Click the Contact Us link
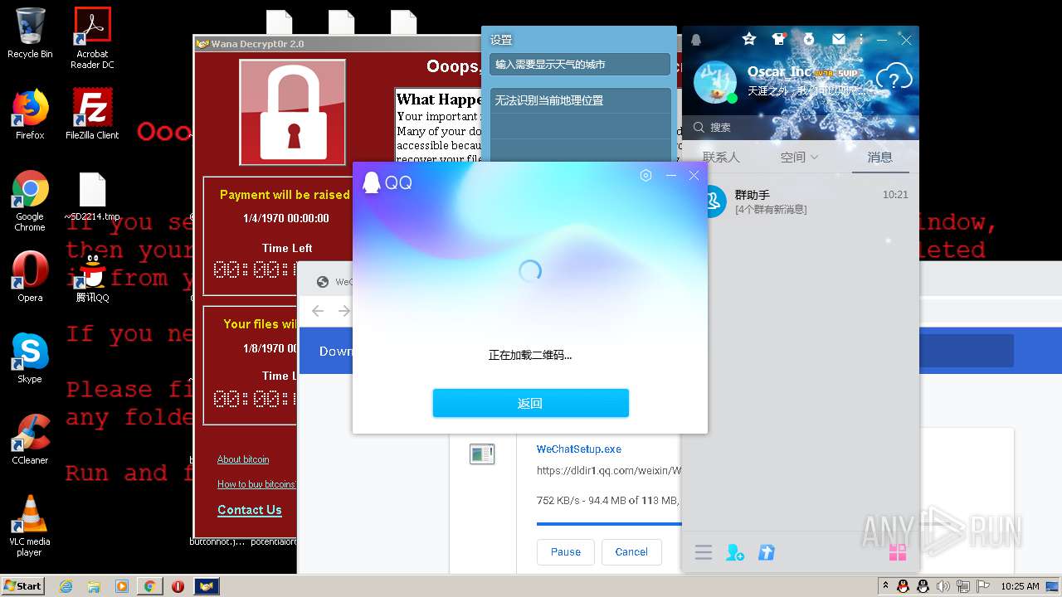1062x597 pixels. click(x=250, y=510)
